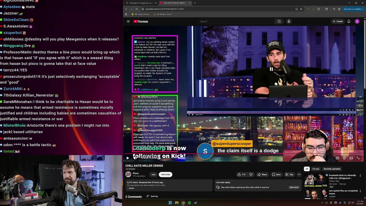Open the ARC Raiders Interactive bookmark
The height and width of the screenshot is (206, 366).
[141, 14]
